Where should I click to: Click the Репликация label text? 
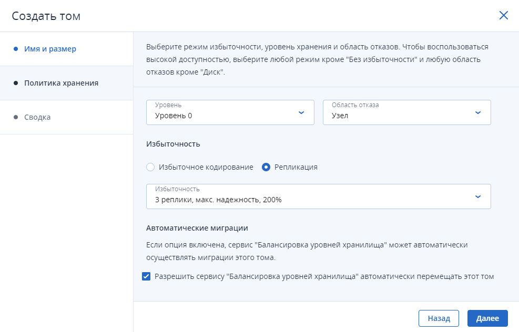click(x=296, y=167)
